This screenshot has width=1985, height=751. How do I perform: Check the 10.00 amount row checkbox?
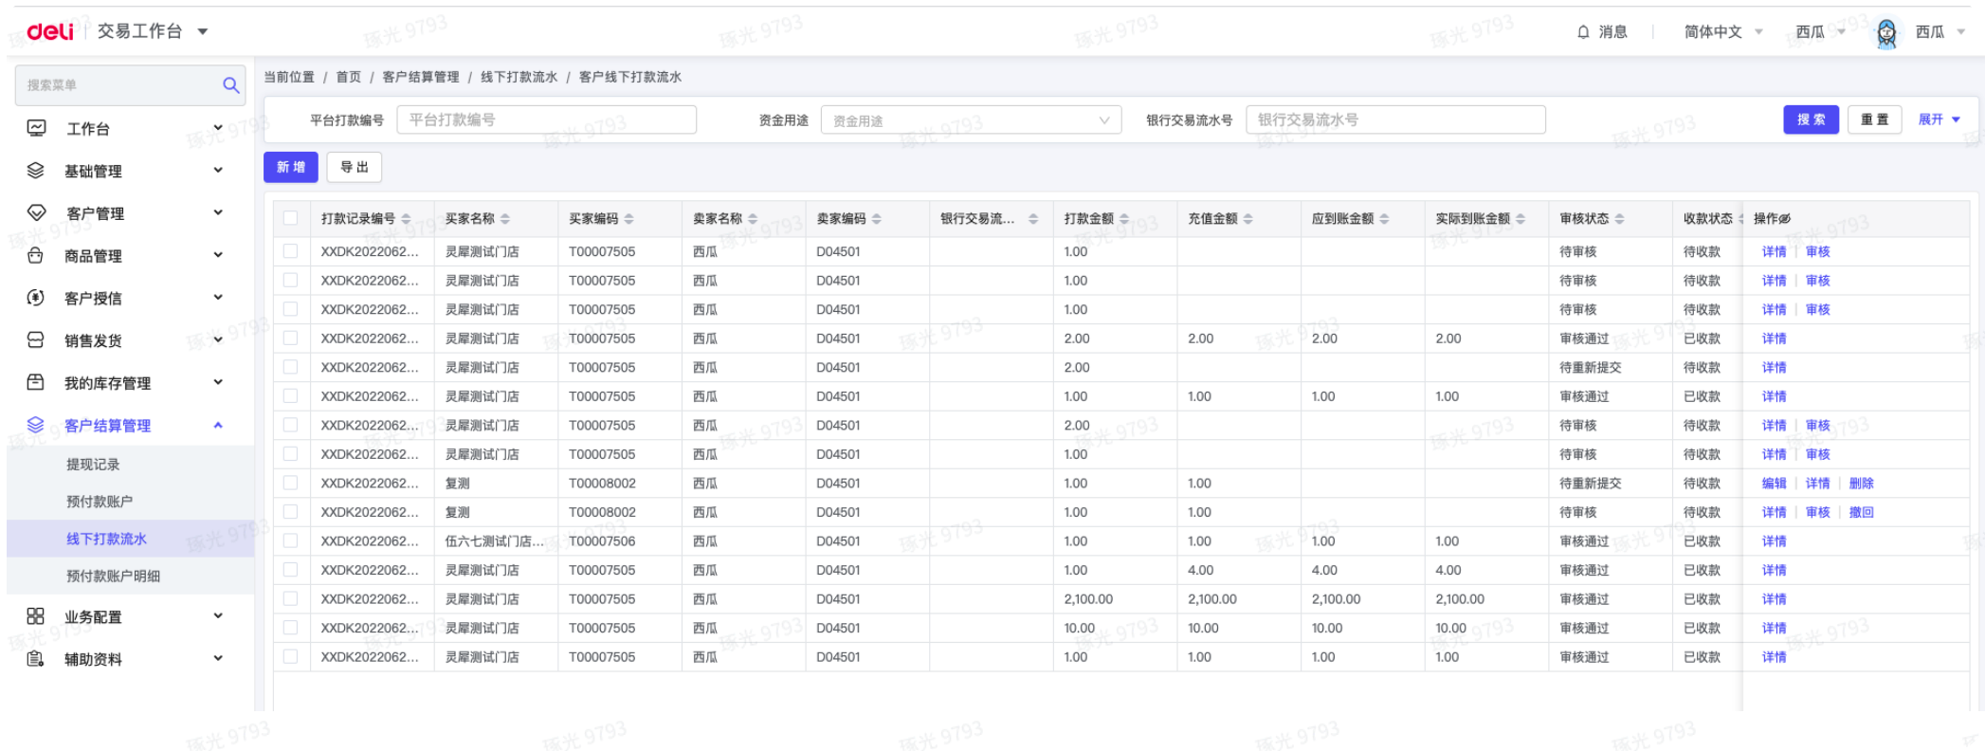click(290, 628)
